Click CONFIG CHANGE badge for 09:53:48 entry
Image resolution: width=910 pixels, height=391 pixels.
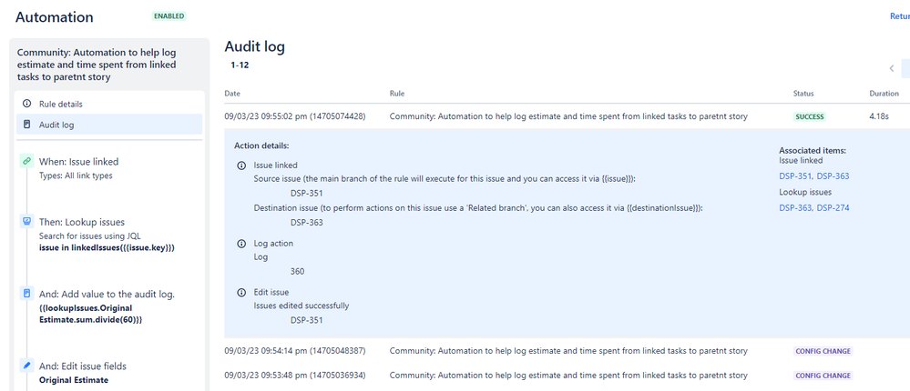823,376
